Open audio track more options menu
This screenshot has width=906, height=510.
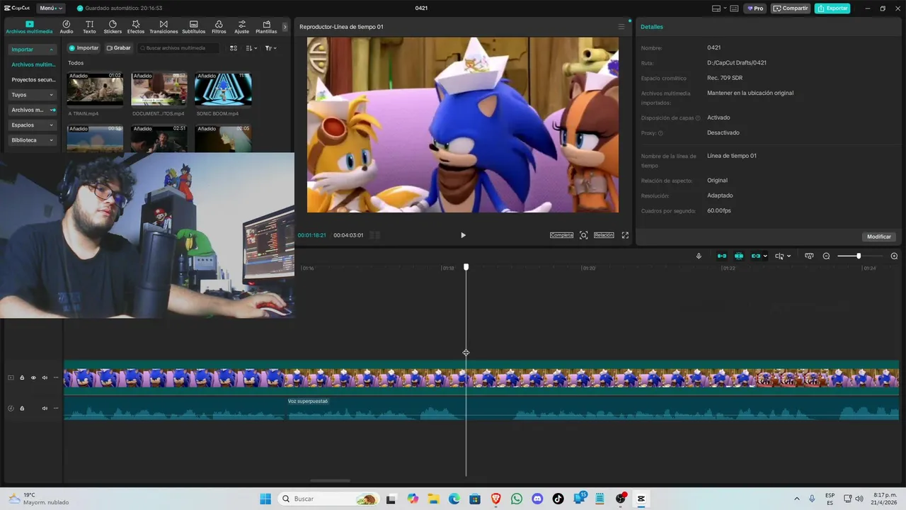56,409
